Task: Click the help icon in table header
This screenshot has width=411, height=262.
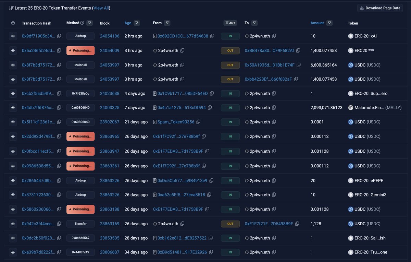Action: pos(13,23)
